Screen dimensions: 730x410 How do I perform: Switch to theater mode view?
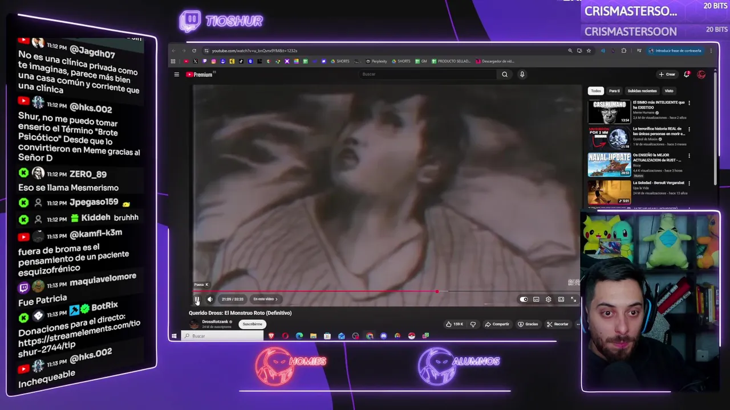tap(561, 299)
